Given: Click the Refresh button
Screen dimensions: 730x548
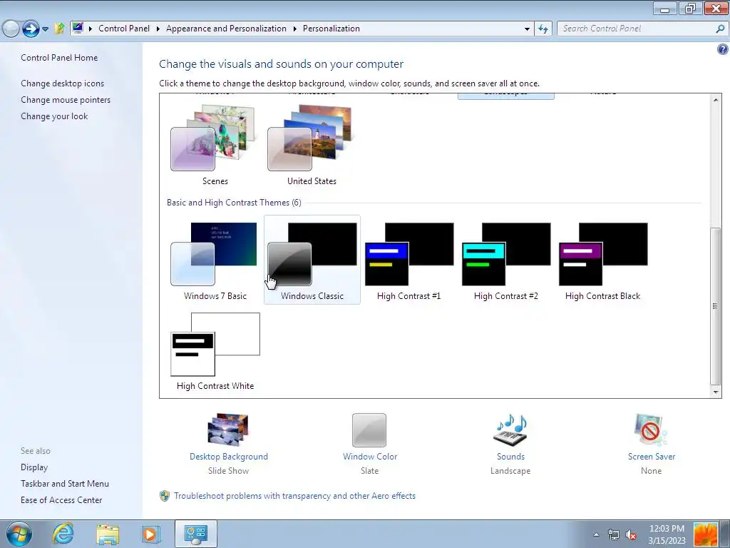Looking at the screenshot, I should pyautogui.click(x=543, y=29).
